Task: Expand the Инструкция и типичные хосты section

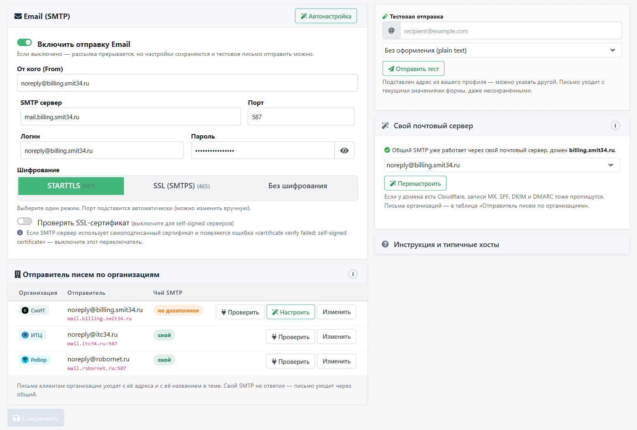Action: (x=502, y=245)
